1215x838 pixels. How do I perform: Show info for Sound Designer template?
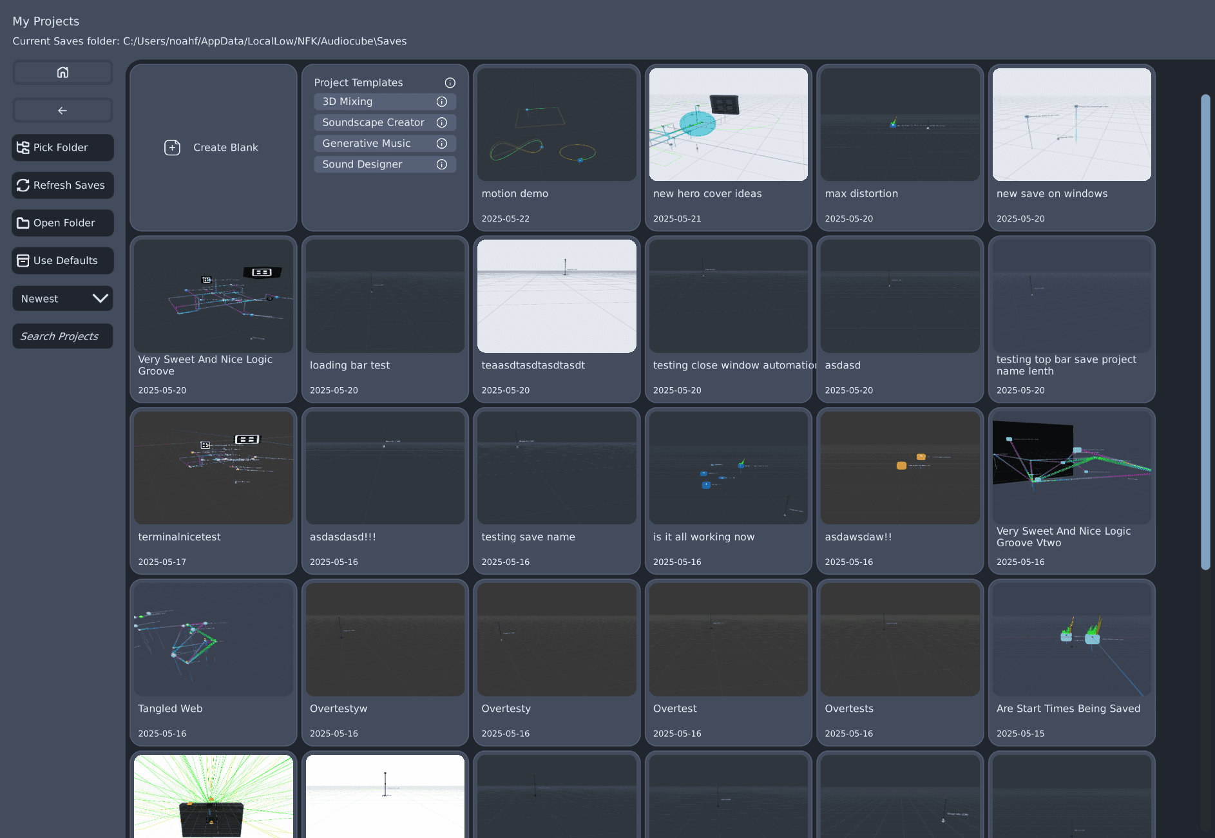(442, 164)
